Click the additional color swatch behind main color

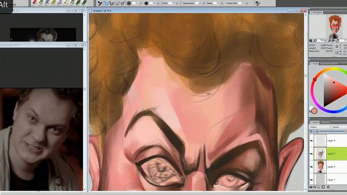coord(311,108)
